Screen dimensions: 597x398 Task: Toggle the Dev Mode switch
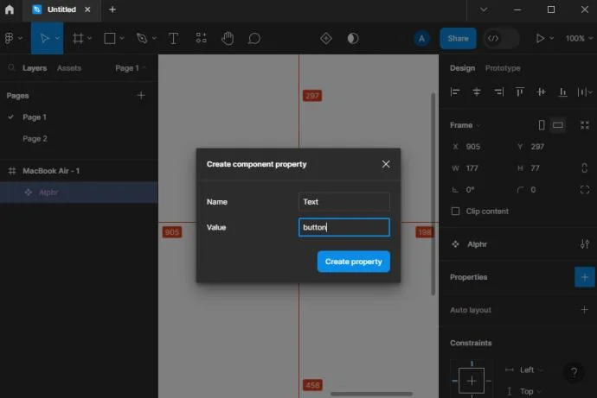pyautogui.click(x=501, y=38)
